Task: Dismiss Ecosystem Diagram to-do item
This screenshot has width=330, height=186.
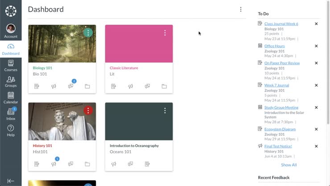Action: (316, 129)
